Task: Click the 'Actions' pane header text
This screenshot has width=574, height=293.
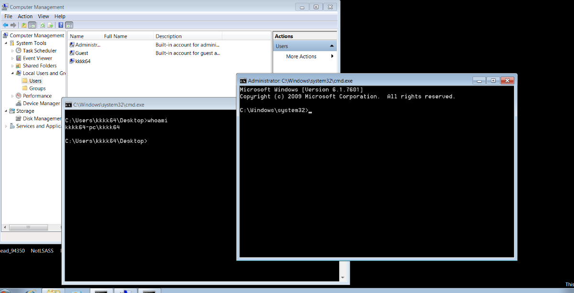Action: pyautogui.click(x=284, y=36)
